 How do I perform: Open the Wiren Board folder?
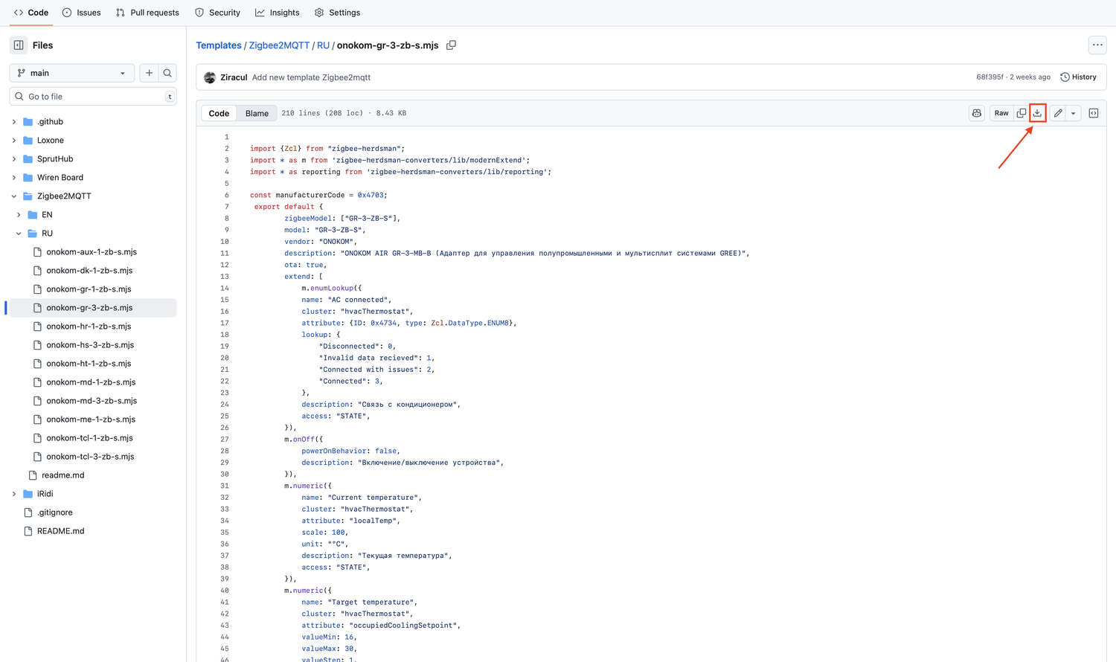(60, 177)
